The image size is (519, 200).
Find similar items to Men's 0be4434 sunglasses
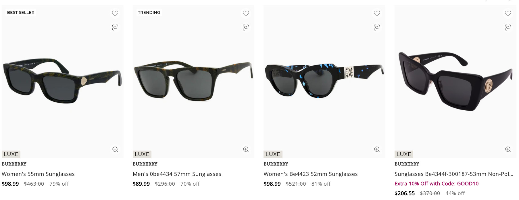246,27
